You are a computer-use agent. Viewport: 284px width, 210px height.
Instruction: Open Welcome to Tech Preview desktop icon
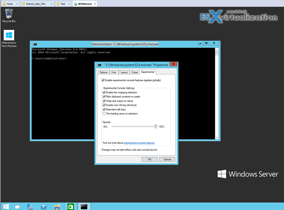click(9, 38)
